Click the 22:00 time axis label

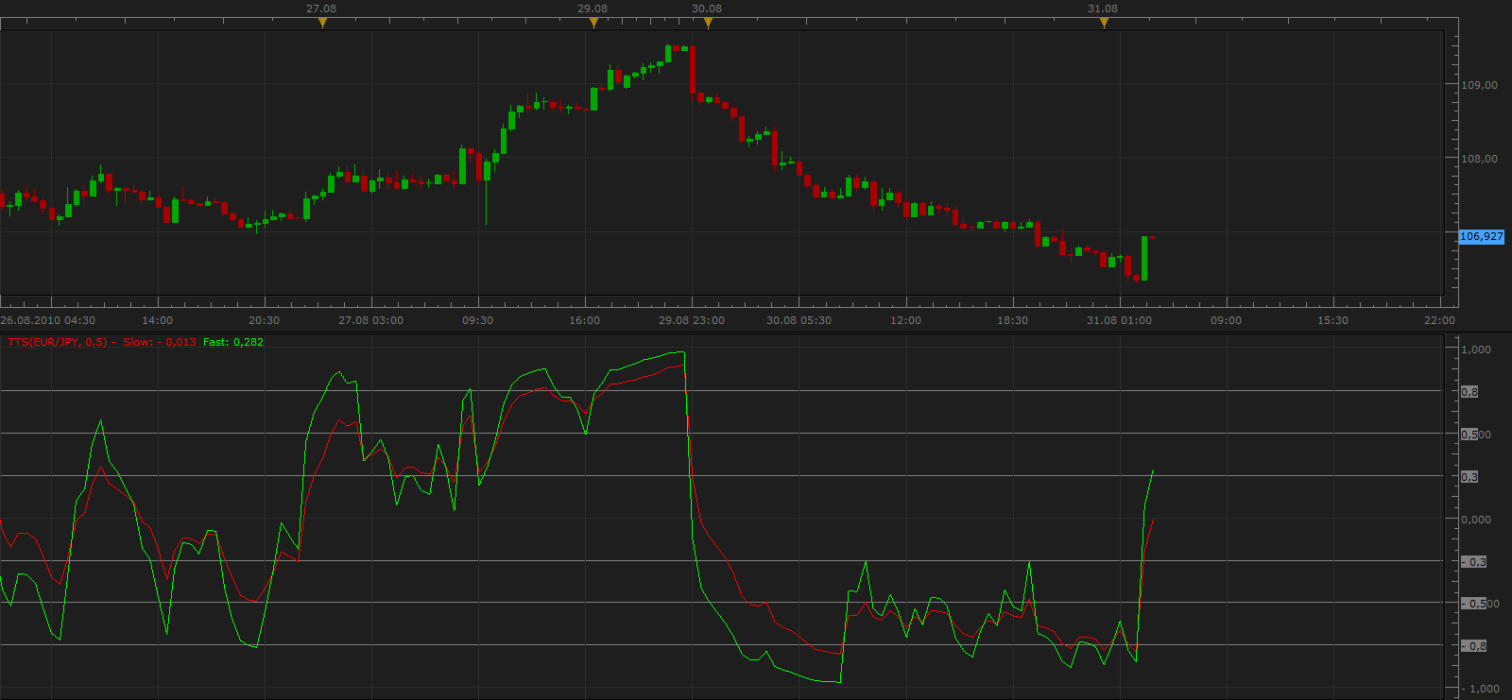coord(1440,320)
